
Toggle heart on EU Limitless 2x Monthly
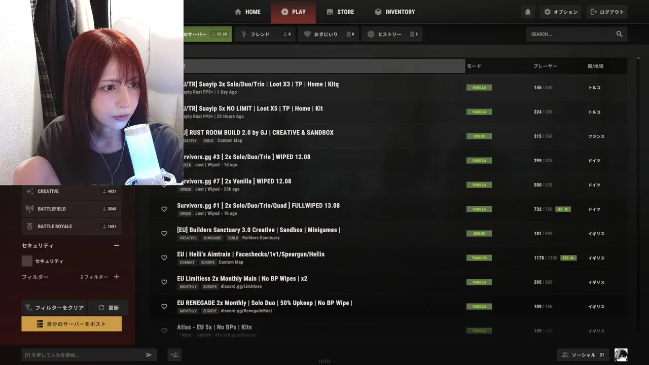click(x=164, y=282)
